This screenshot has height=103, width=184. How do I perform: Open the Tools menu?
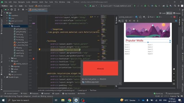(51, 2)
